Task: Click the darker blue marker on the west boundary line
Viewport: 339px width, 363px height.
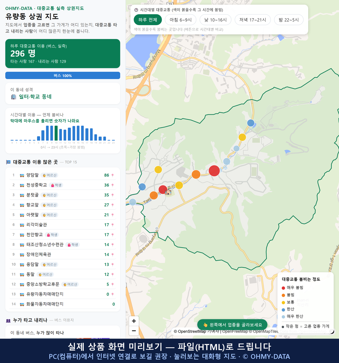Action: [142, 187]
